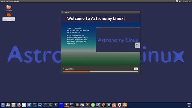
Task: Open the keyboard layout indicator
Action: click(x=177, y=1)
